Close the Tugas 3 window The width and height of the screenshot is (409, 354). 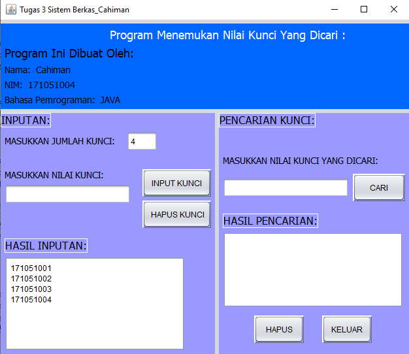pyautogui.click(x=394, y=10)
